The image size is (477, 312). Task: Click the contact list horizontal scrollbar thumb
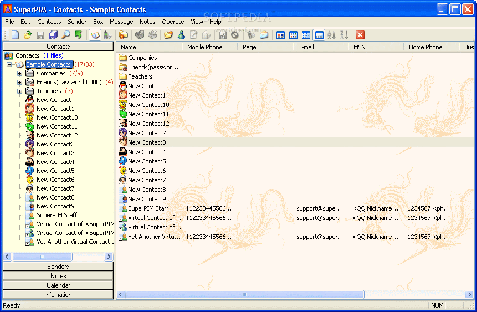point(245,295)
